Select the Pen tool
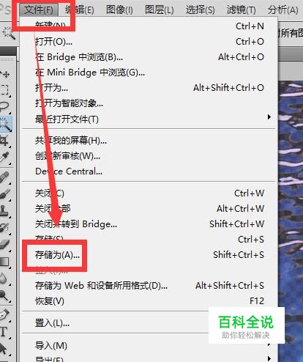Viewport: 303px width, 362px height. click(x=4, y=314)
